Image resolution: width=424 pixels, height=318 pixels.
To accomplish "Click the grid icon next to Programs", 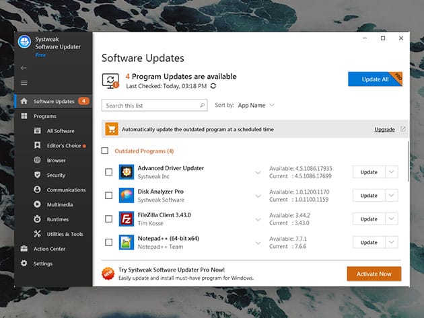I will tap(24, 116).
